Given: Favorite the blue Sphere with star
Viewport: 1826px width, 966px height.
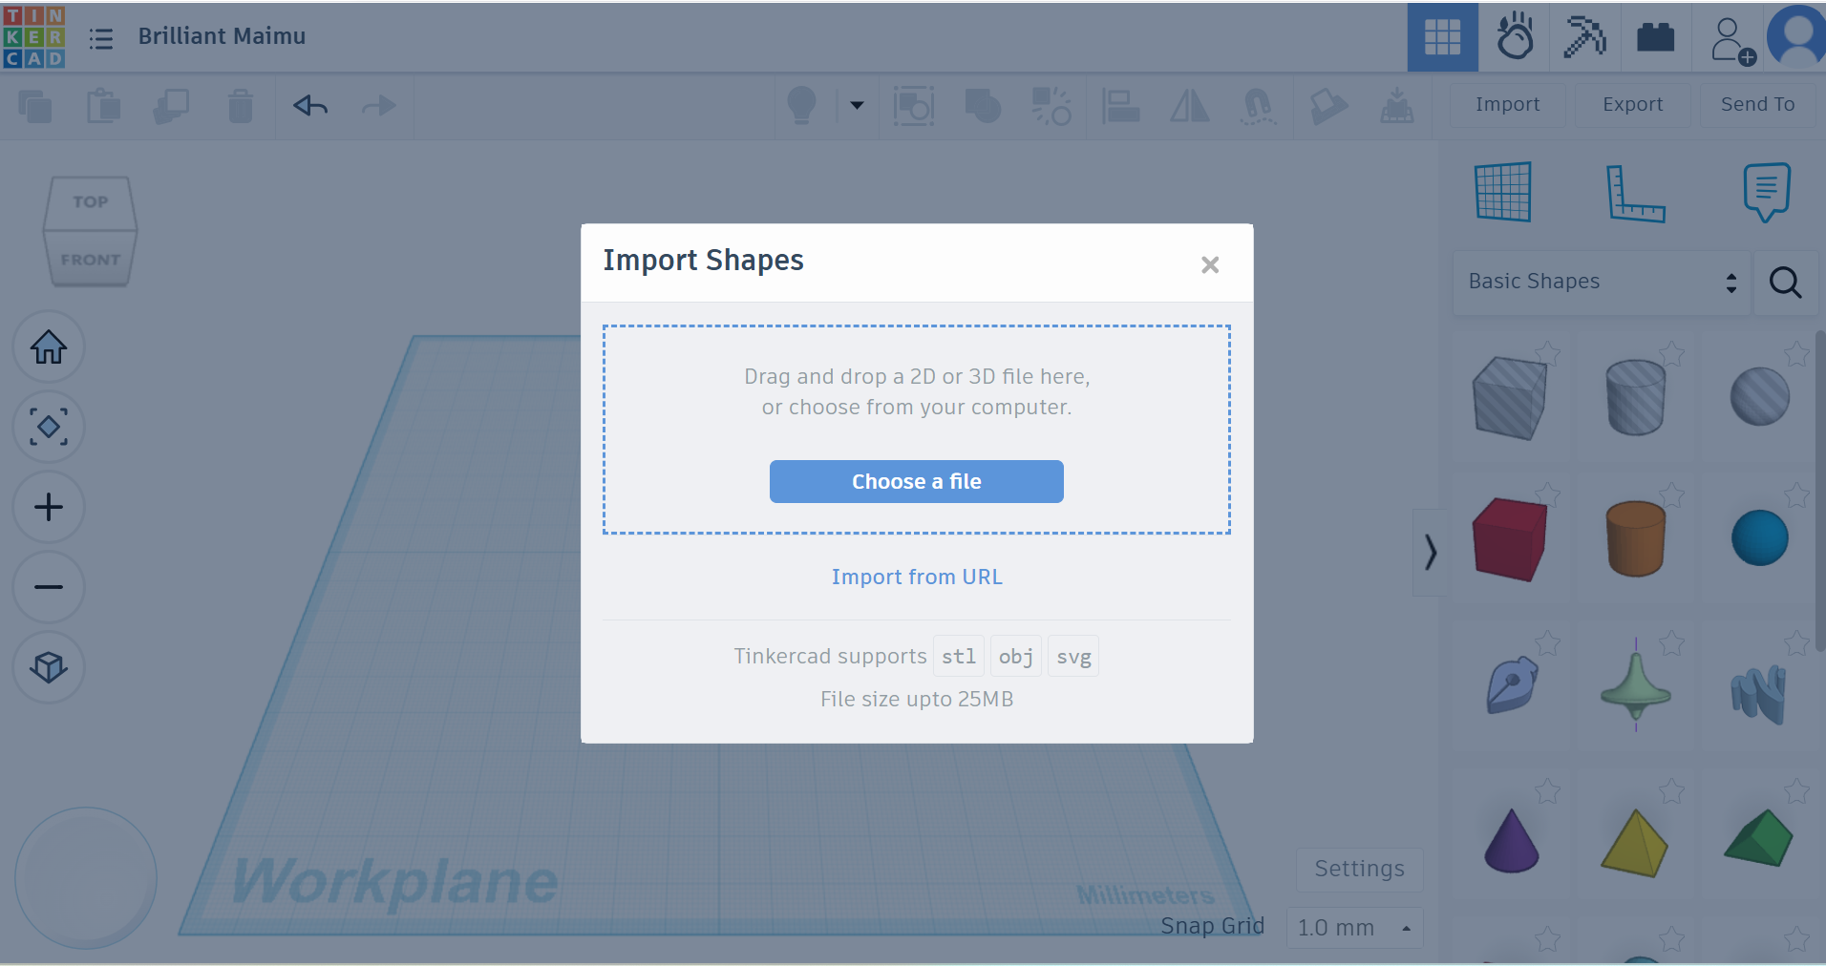Looking at the screenshot, I should [x=1796, y=495].
